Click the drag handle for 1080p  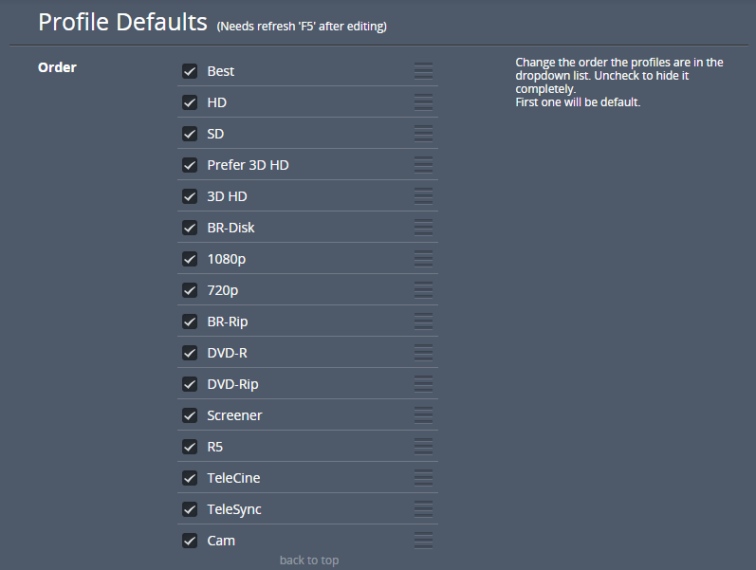point(423,259)
